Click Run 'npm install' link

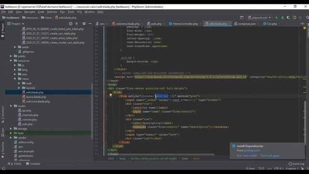(247, 156)
